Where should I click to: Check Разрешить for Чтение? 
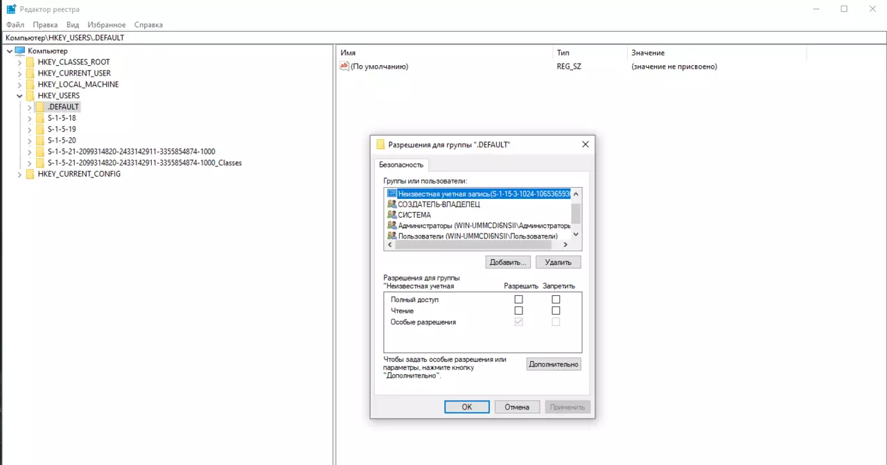[x=518, y=310]
